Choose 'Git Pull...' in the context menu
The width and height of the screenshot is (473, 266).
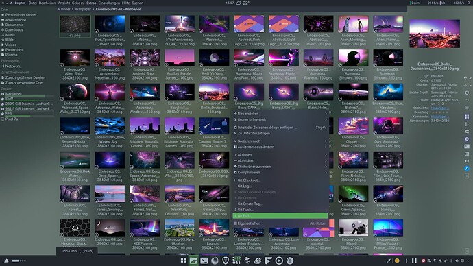click(x=280, y=216)
